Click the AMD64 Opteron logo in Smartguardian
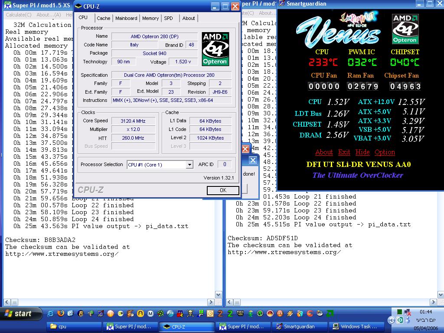Image resolution: width=444 pixels, height=333 pixels. point(405,29)
